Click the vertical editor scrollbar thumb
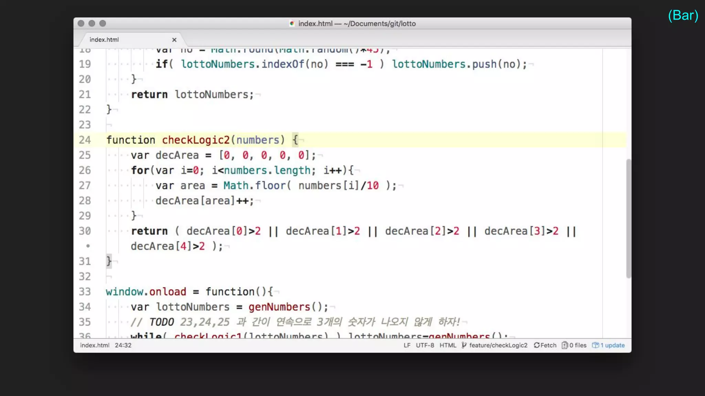The image size is (705, 396). 628,218
